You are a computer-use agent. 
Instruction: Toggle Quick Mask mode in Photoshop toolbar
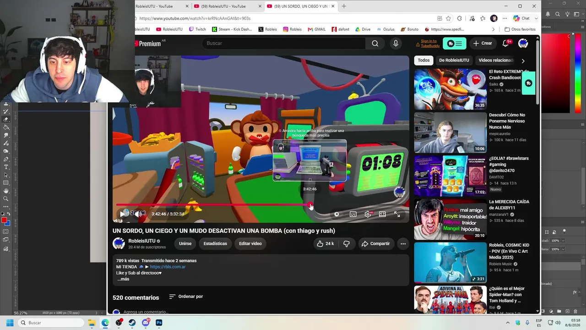(6, 232)
